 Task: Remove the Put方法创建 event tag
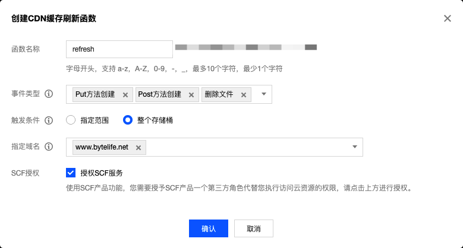click(125, 95)
